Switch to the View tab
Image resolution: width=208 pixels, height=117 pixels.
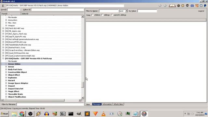tap(88, 104)
